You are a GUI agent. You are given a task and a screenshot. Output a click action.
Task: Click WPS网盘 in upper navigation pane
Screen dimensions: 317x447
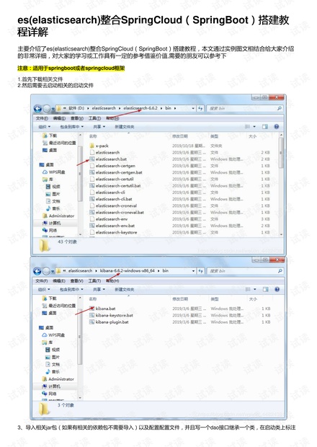click(x=54, y=172)
